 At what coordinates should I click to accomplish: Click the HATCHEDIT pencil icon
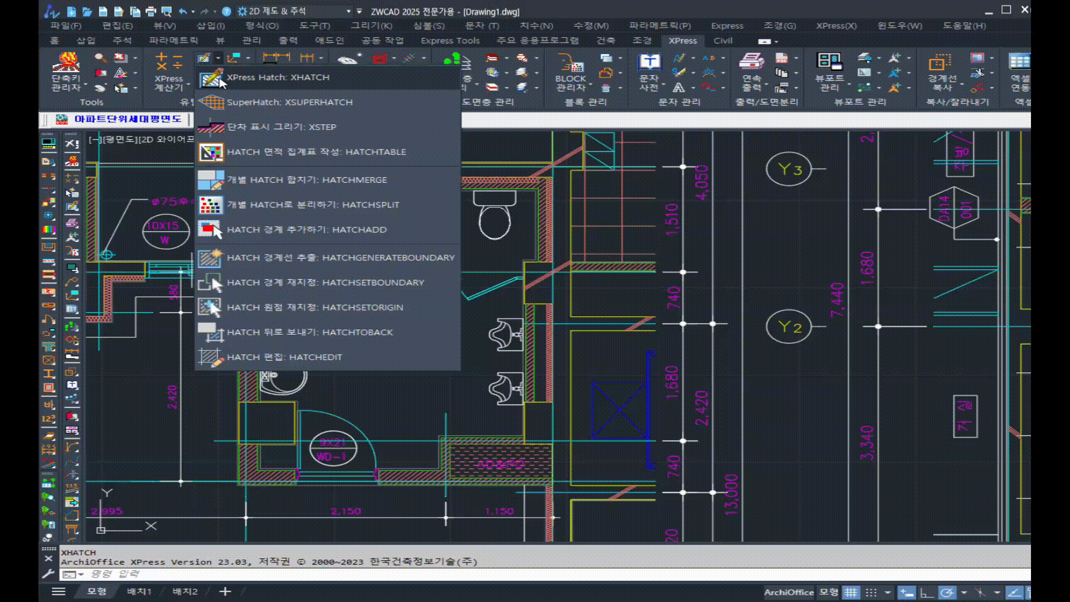(211, 357)
